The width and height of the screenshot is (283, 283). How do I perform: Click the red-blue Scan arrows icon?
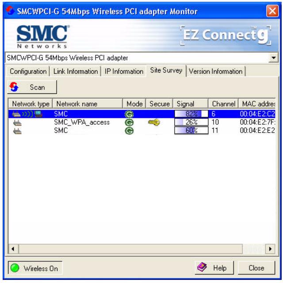point(14,87)
